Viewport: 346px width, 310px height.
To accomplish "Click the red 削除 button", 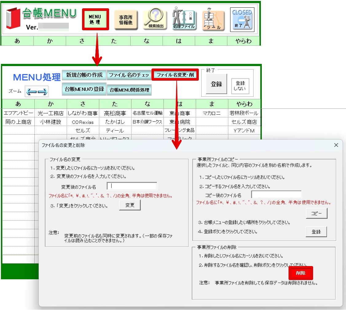I will pyautogui.click(x=301, y=273).
